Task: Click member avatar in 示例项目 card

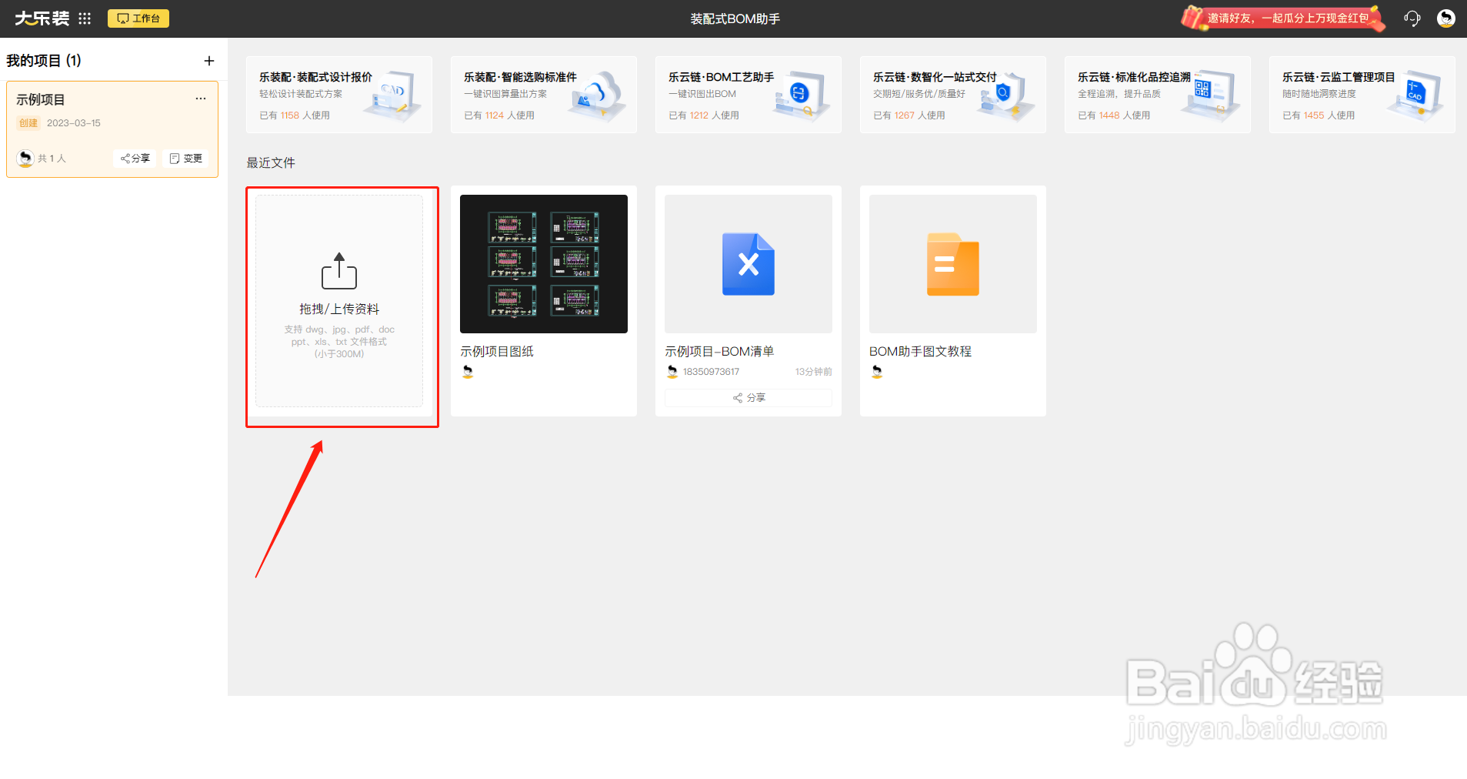Action: (25, 159)
